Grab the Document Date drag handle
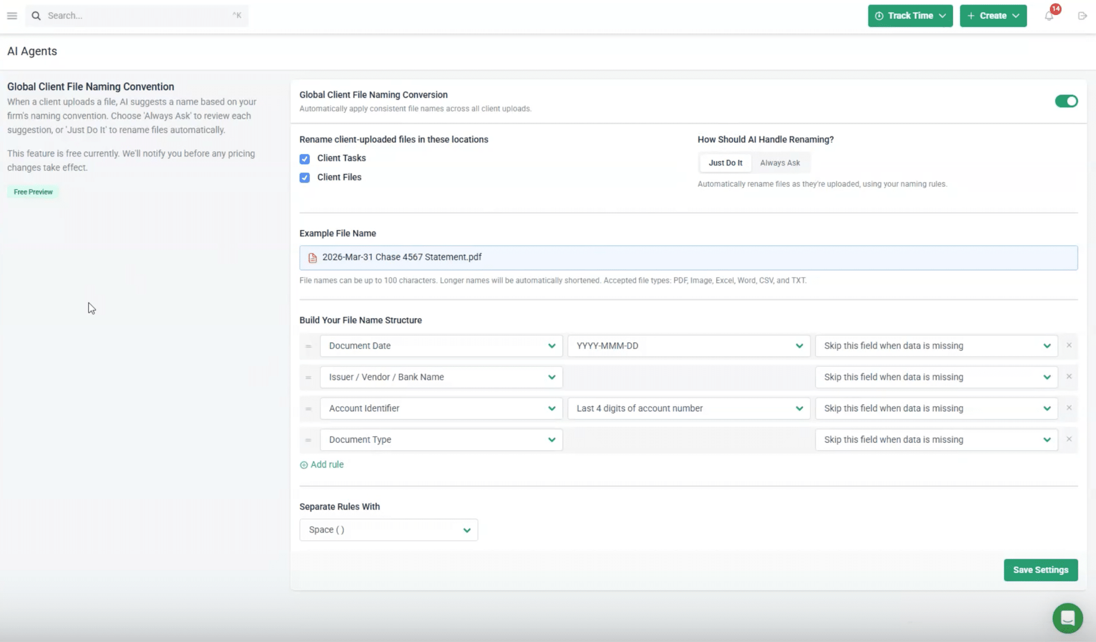The height and width of the screenshot is (642, 1096). coord(308,346)
